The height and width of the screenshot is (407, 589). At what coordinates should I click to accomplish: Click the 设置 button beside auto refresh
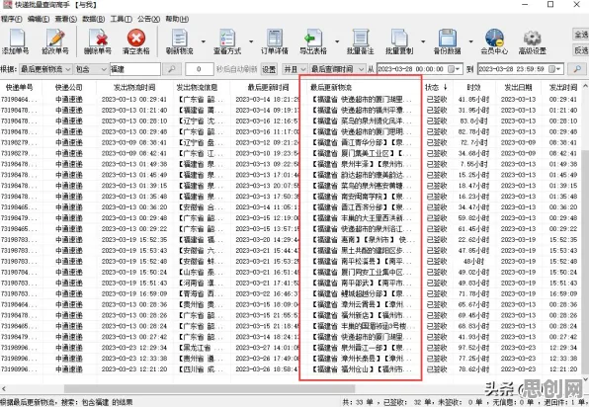[269, 69]
